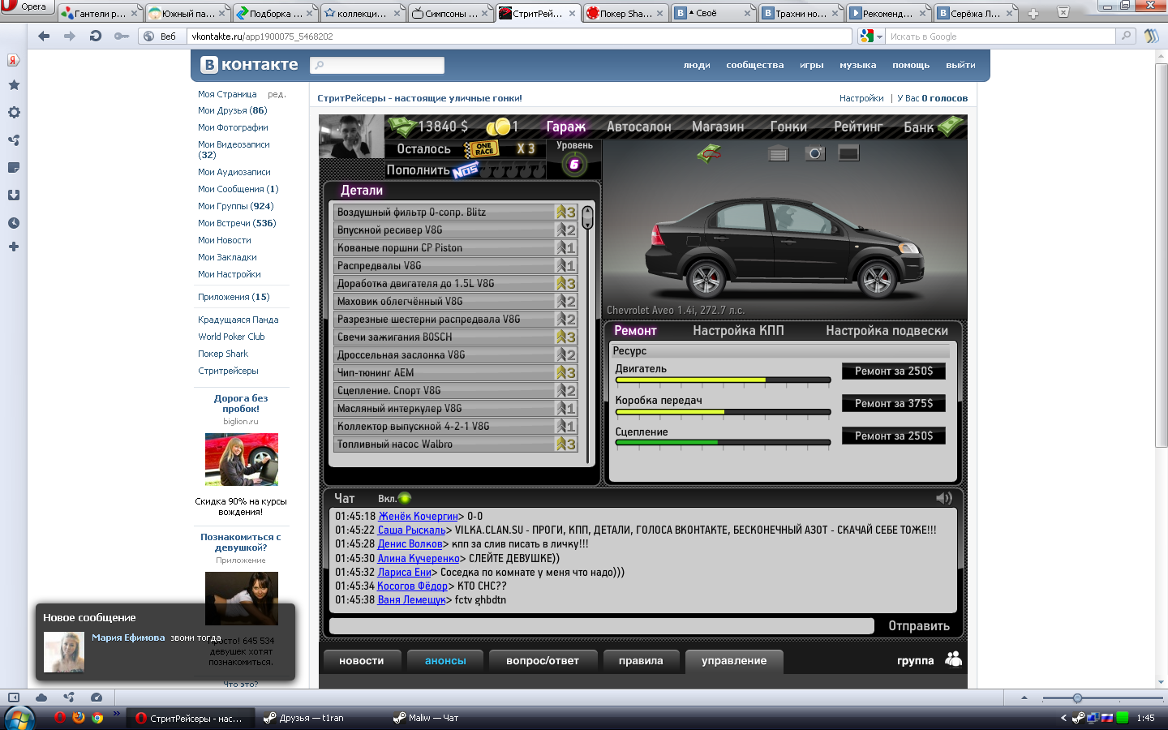The image size is (1168, 730).
Task: Go forward with browser forward arrow
Action: coord(70,36)
